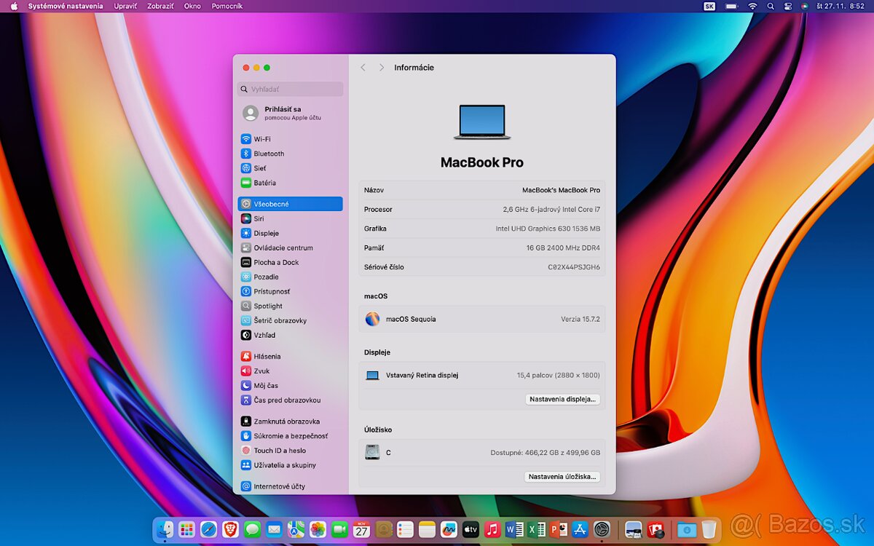The height and width of the screenshot is (546, 874).
Task: Click the Nastavenia displeja button
Action: tap(562, 399)
